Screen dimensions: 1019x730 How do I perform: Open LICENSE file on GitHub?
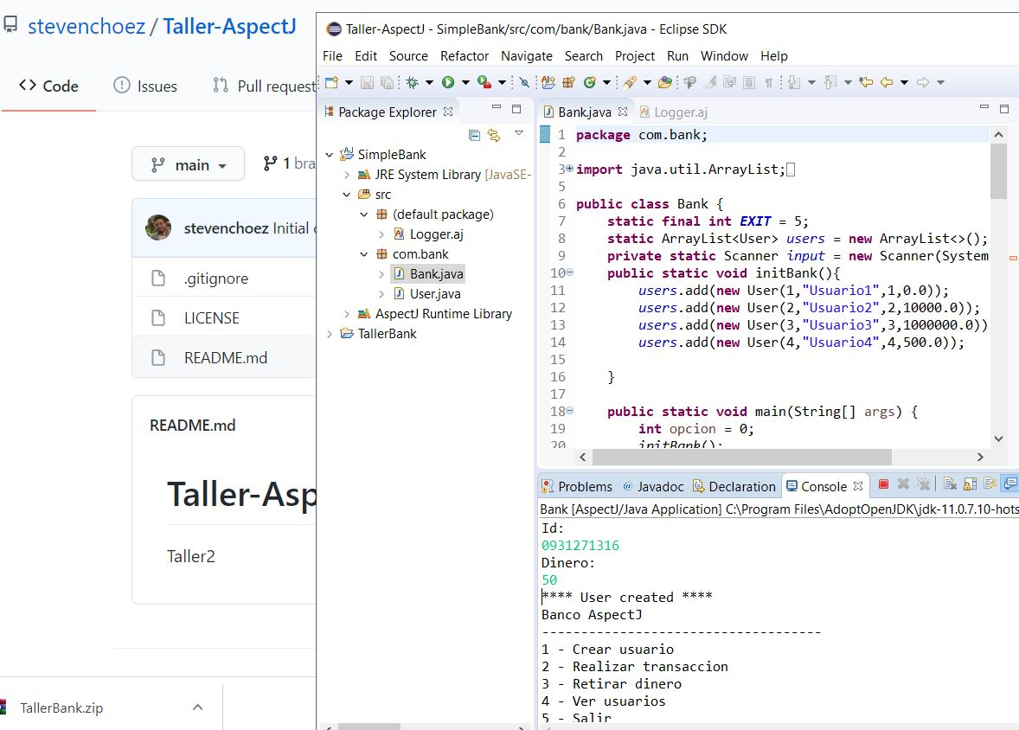(212, 318)
